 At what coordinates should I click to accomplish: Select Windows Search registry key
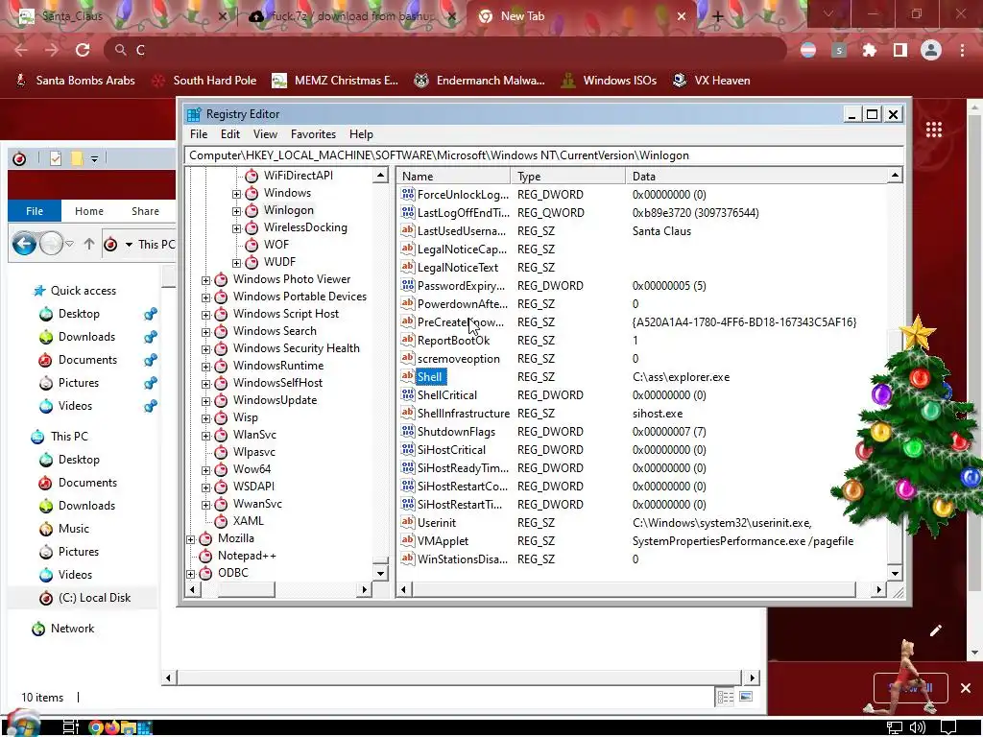(275, 331)
